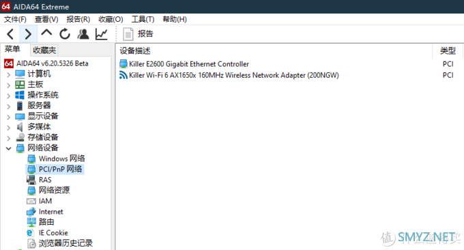Open the 报告(R) menu
The image size is (464, 250).
[78, 19]
